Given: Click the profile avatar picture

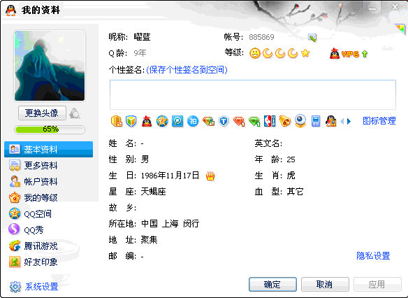Looking at the screenshot, I should (x=50, y=65).
